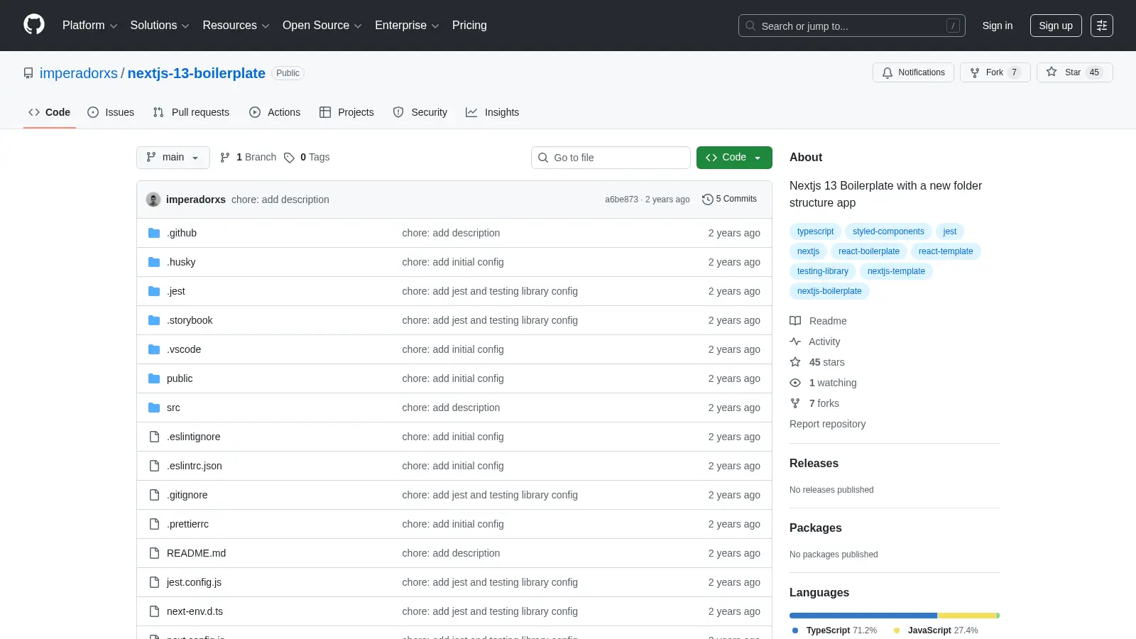The image size is (1136, 639).
Task: Click the .husky folder icon
Action: [x=154, y=262]
